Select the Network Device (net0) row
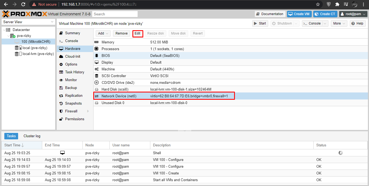The height and width of the screenshot is (186, 369). coord(231,96)
